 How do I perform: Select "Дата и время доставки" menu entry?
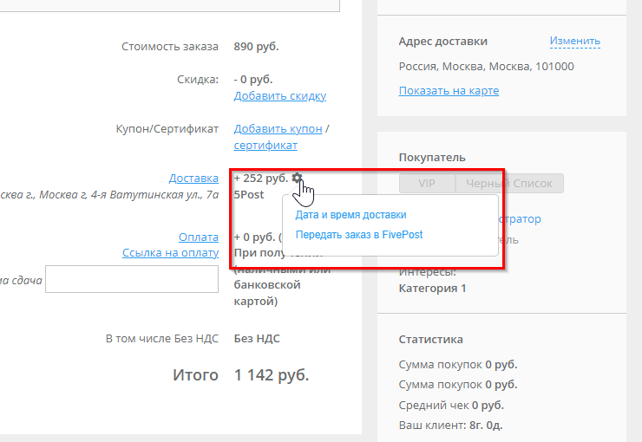(350, 215)
